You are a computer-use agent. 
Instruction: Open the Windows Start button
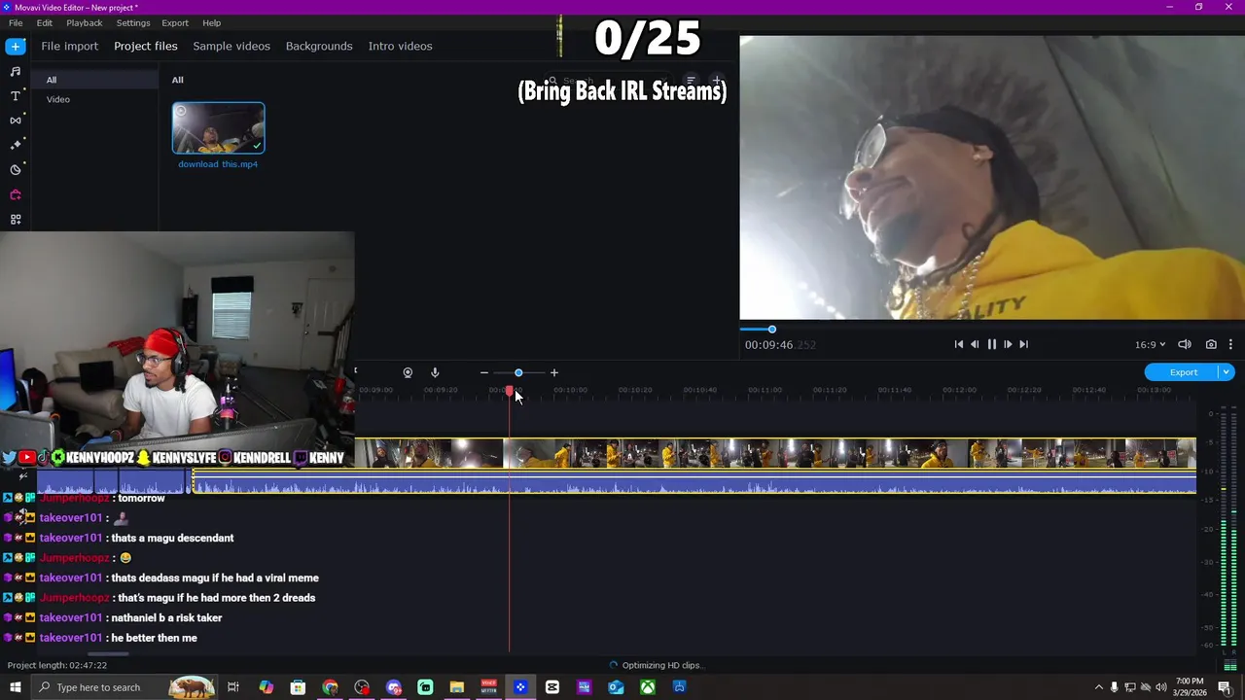[x=16, y=687]
